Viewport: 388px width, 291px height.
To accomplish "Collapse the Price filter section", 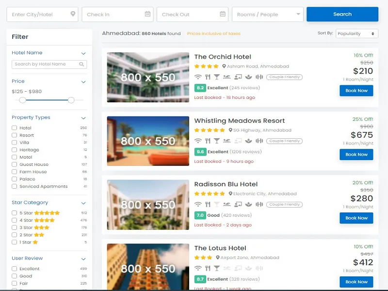I will 83,81.
